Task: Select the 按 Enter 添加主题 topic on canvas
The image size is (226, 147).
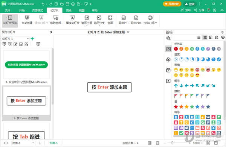Action: (109, 87)
